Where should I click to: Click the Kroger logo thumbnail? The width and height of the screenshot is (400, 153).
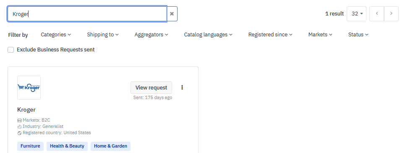tap(29, 87)
